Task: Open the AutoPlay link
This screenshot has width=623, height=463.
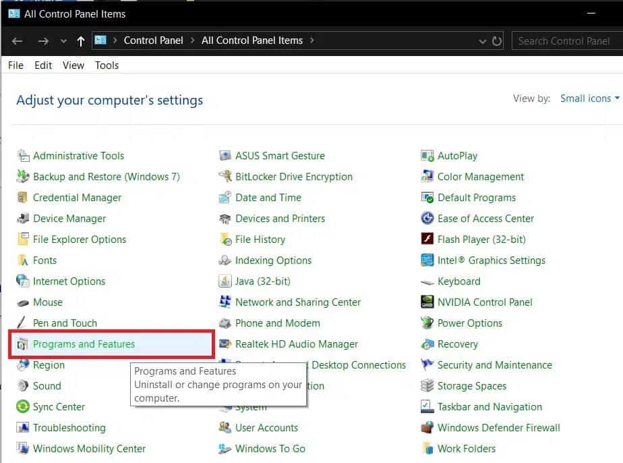Action: click(x=457, y=156)
